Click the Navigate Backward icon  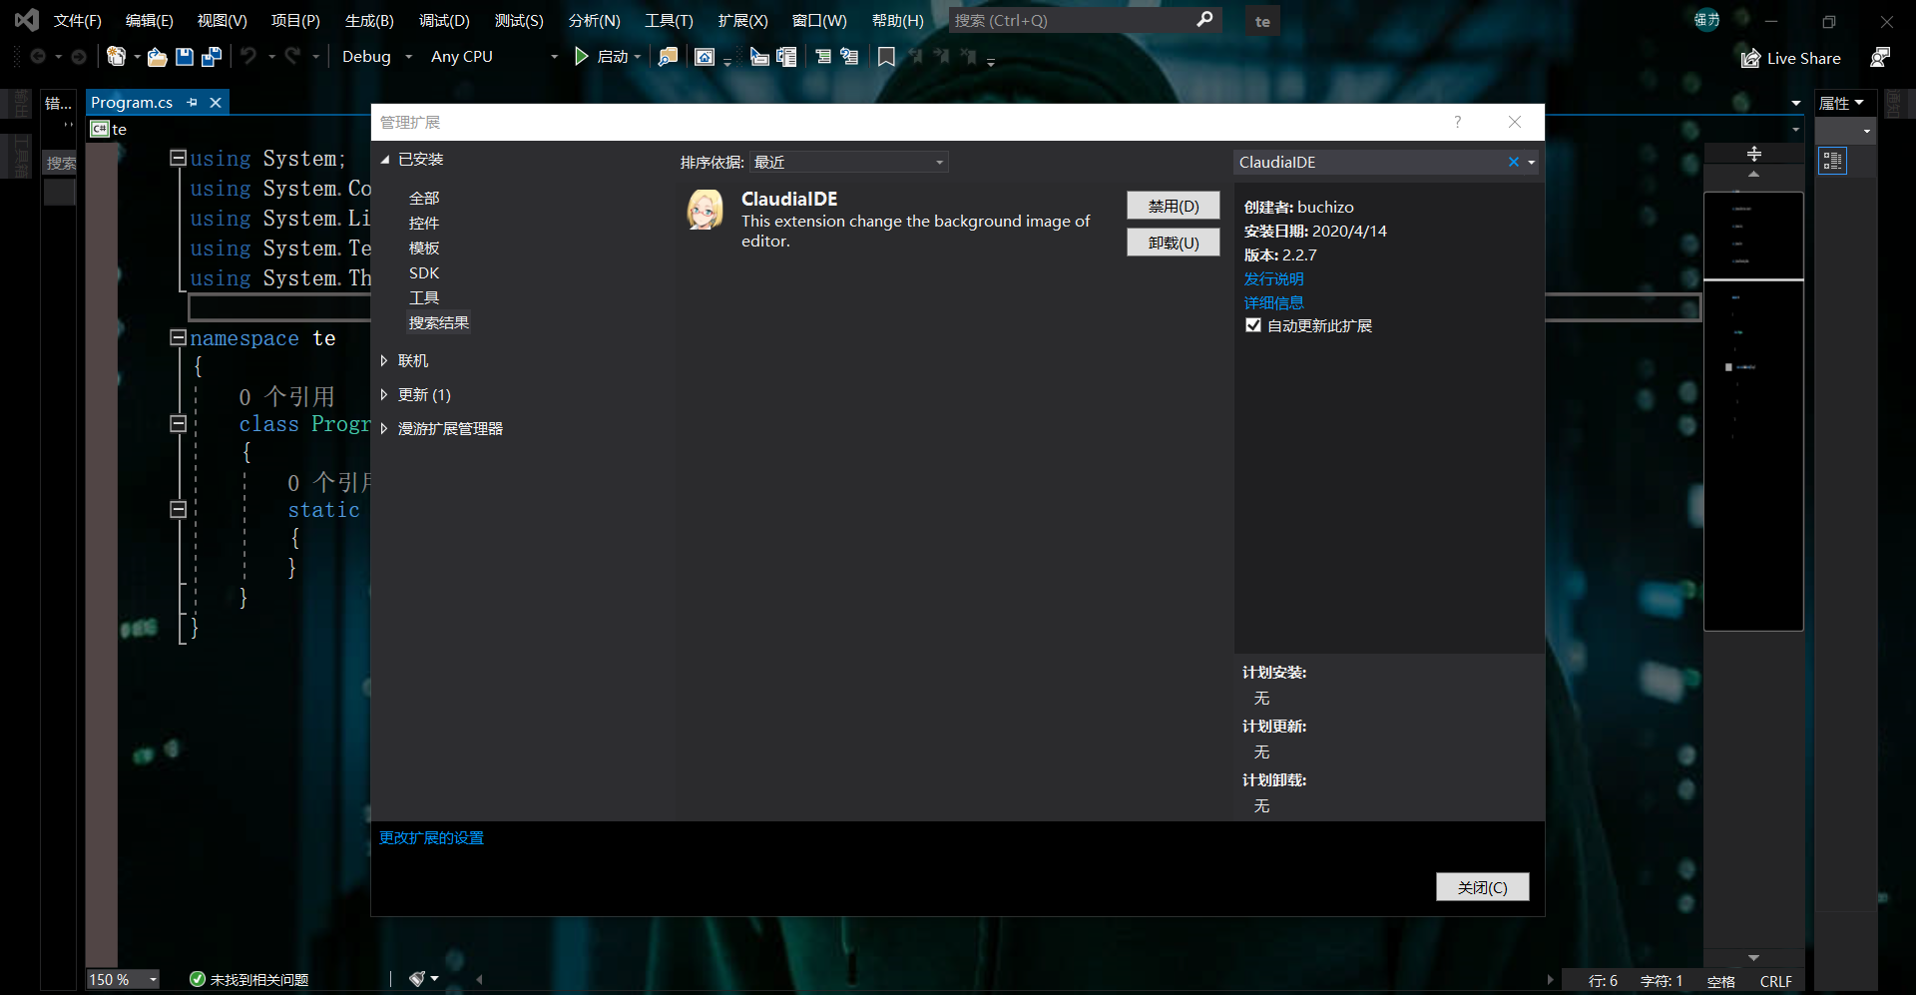pos(38,57)
